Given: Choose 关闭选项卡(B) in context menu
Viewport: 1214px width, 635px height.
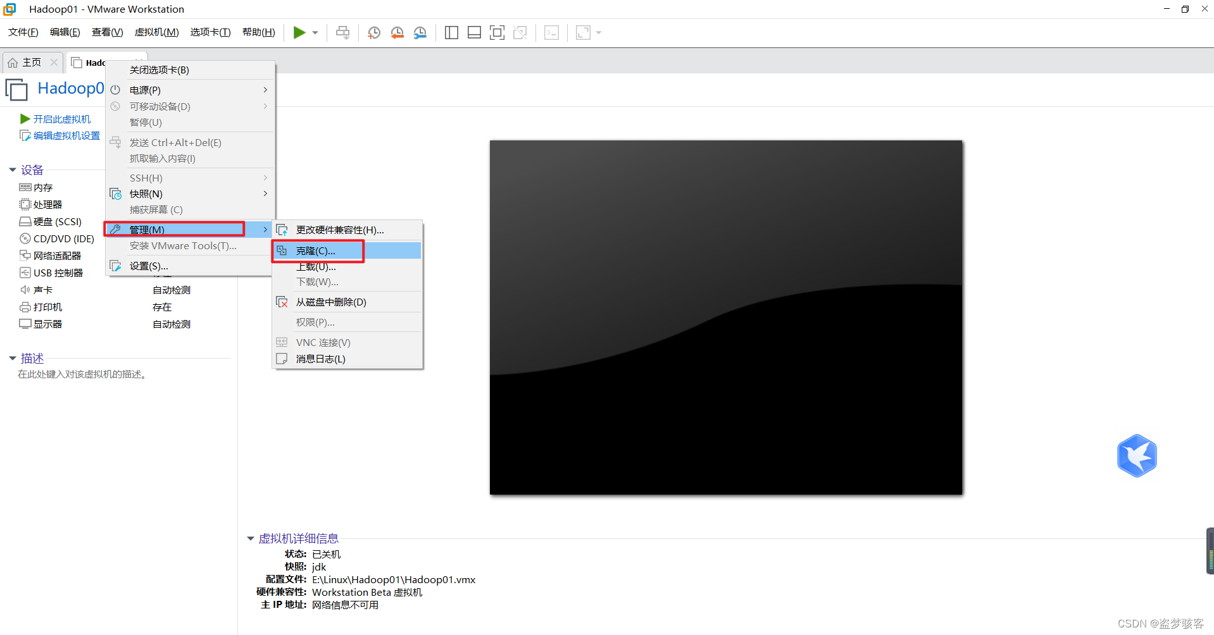Looking at the screenshot, I should pyautogui.click(x=190, y=70).
